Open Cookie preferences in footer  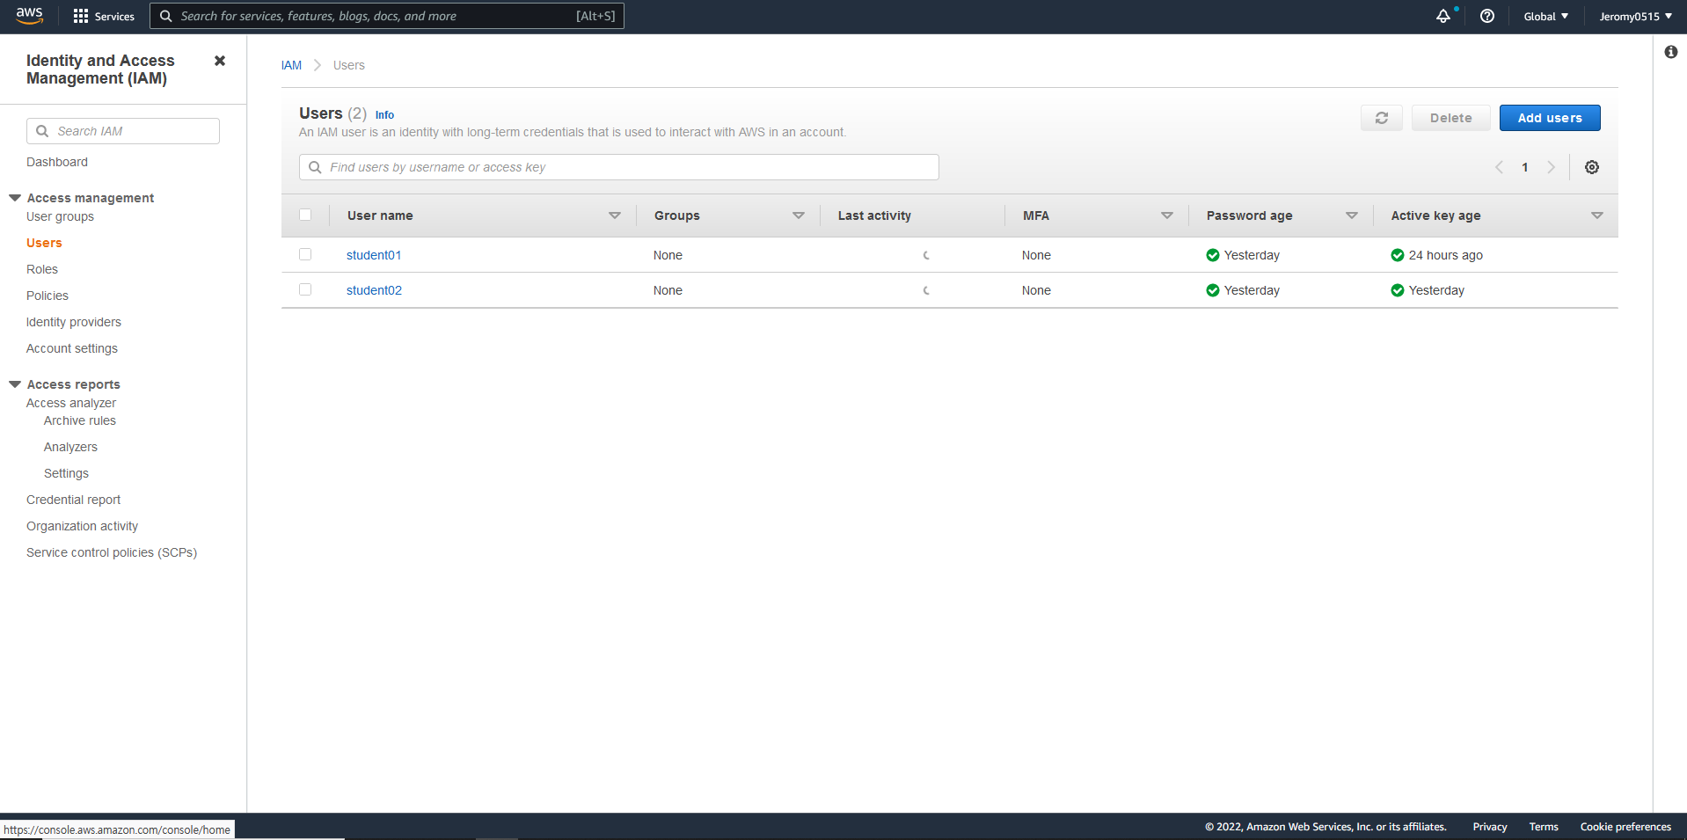tap(1625, 827)
